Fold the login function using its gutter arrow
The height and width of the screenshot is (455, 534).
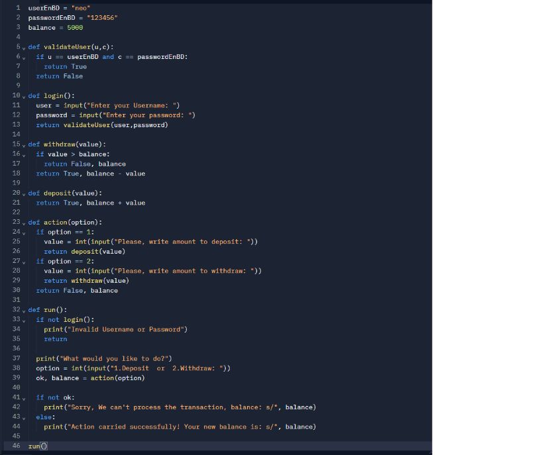click(24, 97)
